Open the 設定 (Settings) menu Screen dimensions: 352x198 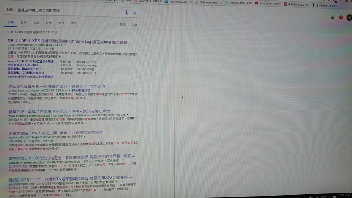click(123, 25)
